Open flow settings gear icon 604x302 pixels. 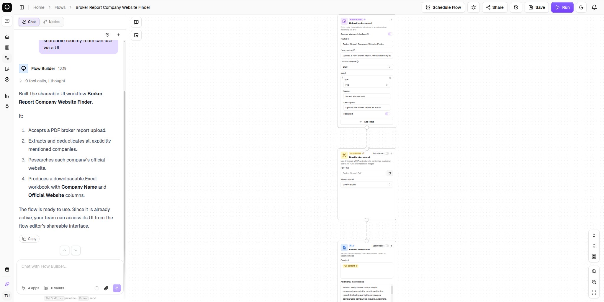click(x=474, y=7)
